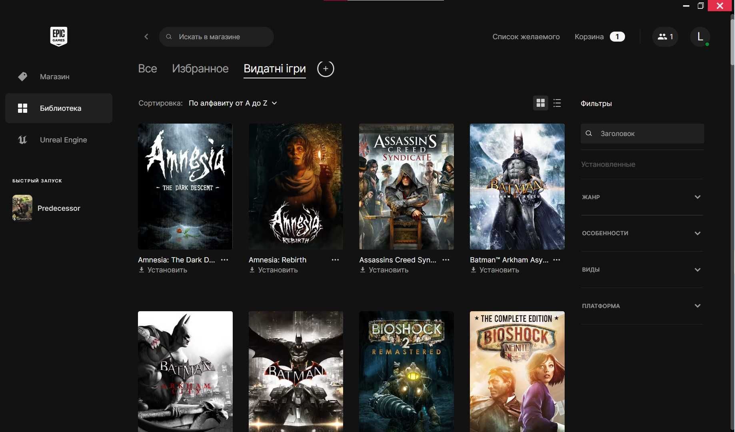Viewport: 735px width, 432px height.
Task: Open Batman Arkham City cover art
Action: (x=185, y=372)
